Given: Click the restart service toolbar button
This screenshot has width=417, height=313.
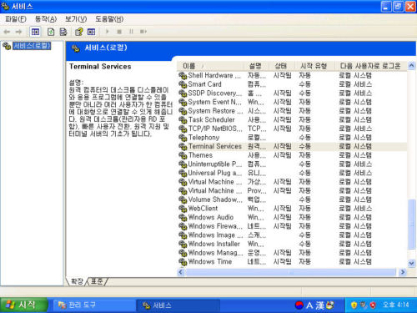Looking at the screenshot, I should point(143,32).
